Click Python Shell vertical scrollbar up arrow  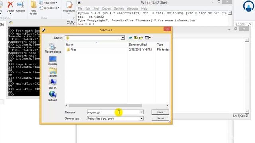coord(230,13)
